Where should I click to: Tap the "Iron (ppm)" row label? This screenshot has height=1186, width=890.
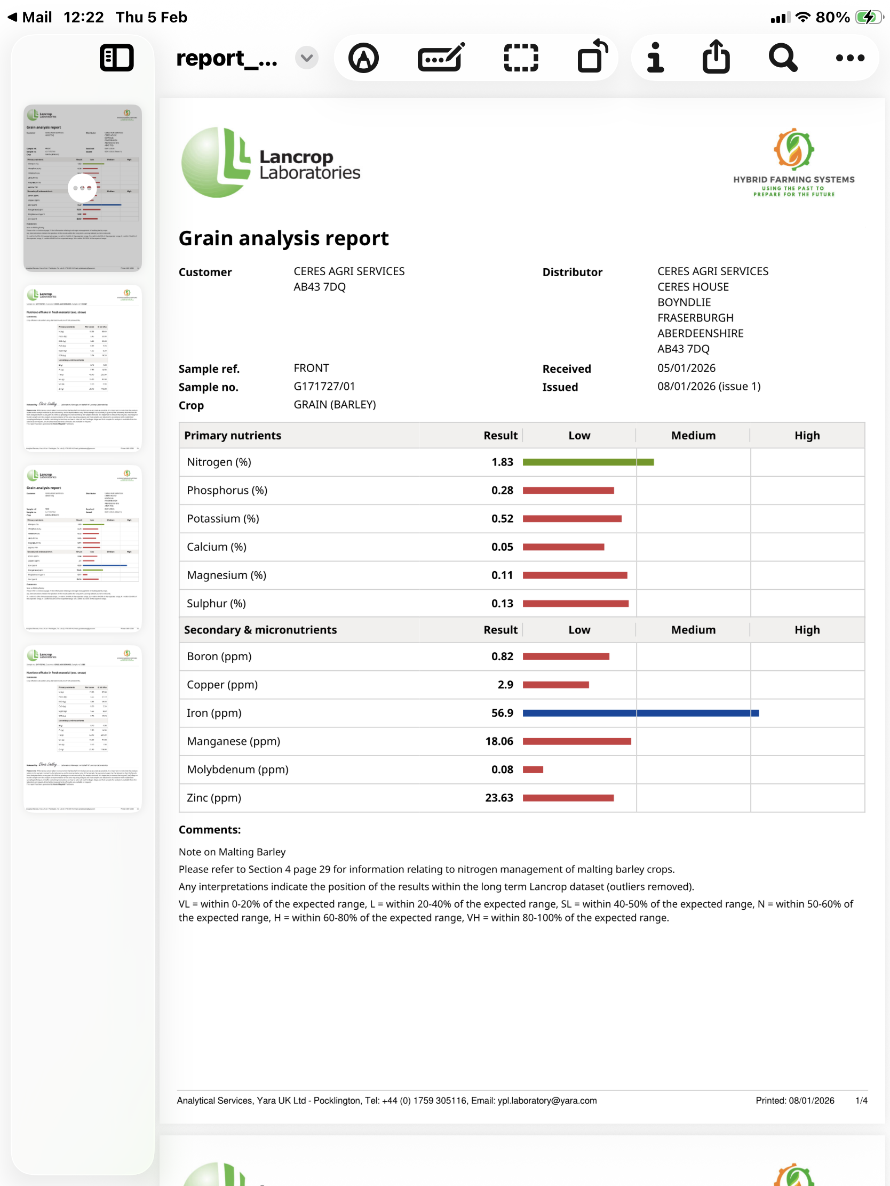[x=214, y=713]
